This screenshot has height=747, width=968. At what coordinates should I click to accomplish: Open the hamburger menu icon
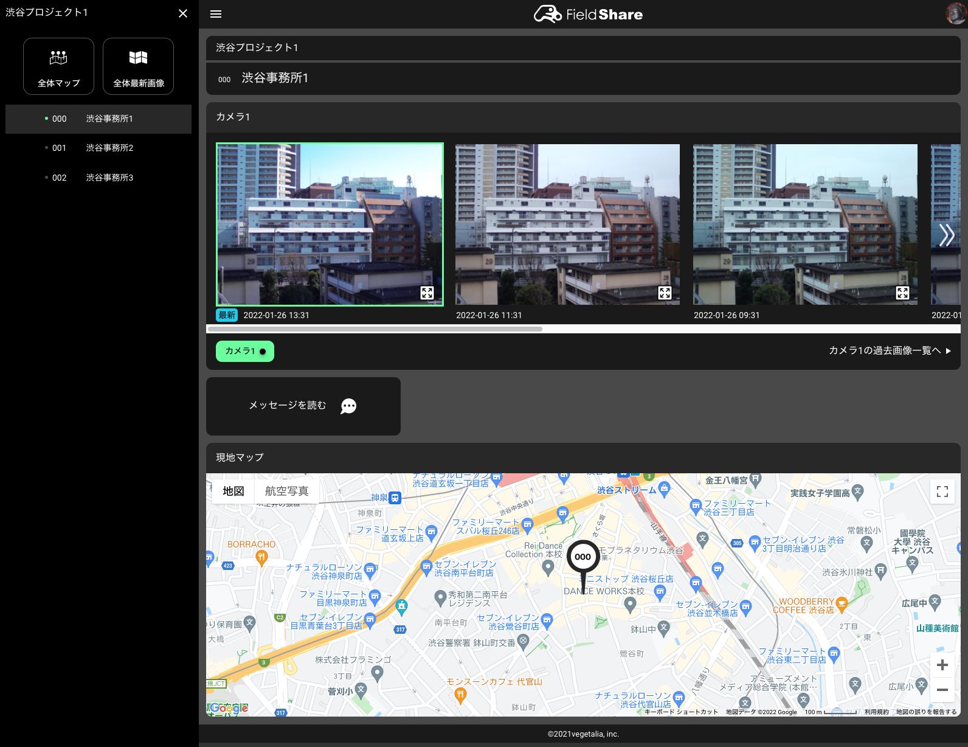coord(216,14)
